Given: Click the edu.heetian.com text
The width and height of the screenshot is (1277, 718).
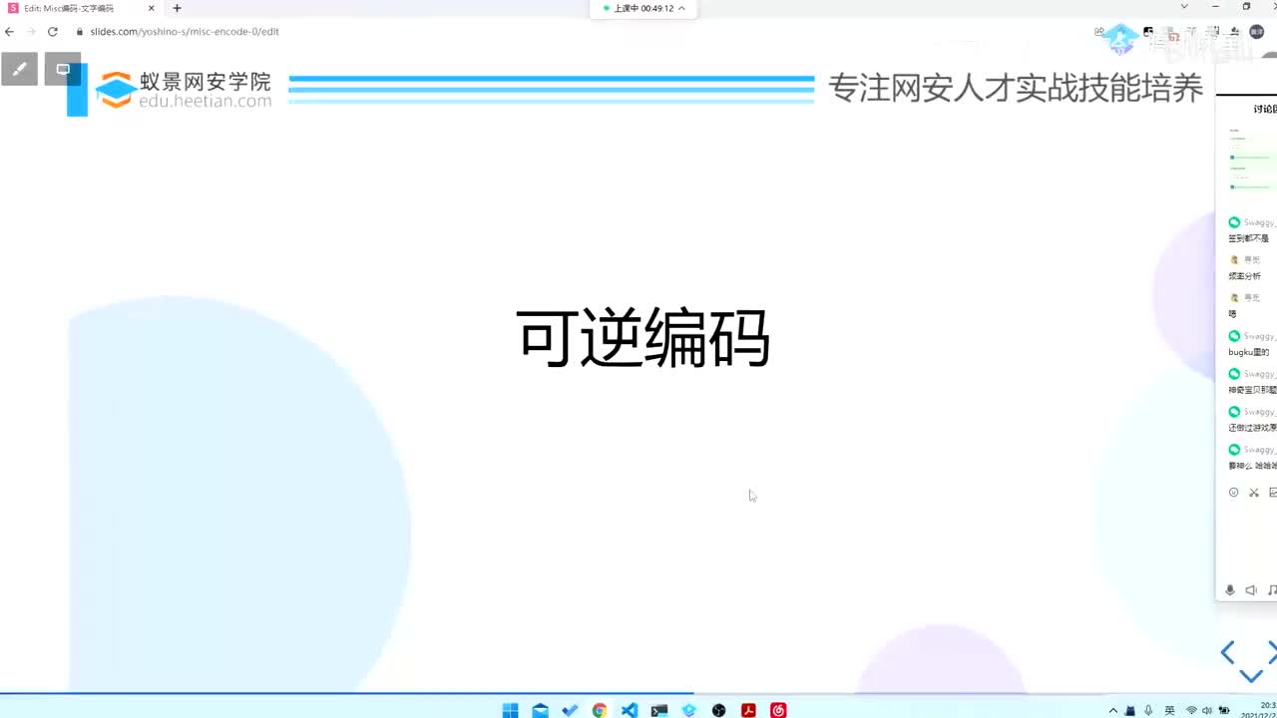Looking at the screenshot, I should tap(205, 102).
